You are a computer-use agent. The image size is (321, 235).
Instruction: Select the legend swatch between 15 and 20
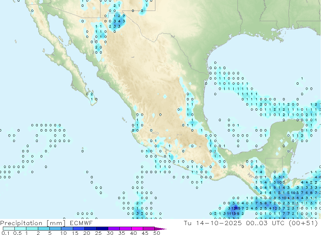pos(79,229)
